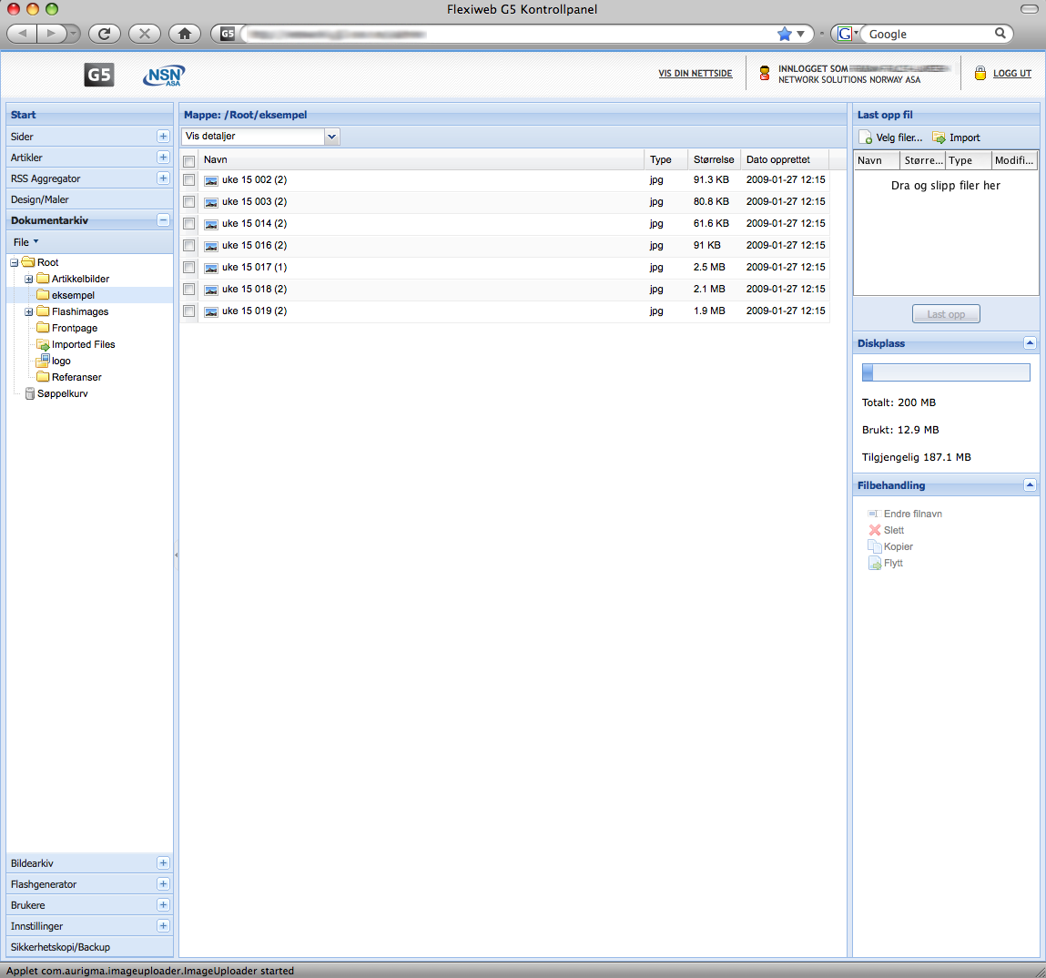
Task: Click the Import folder icon
Action: tap(939, 138)
